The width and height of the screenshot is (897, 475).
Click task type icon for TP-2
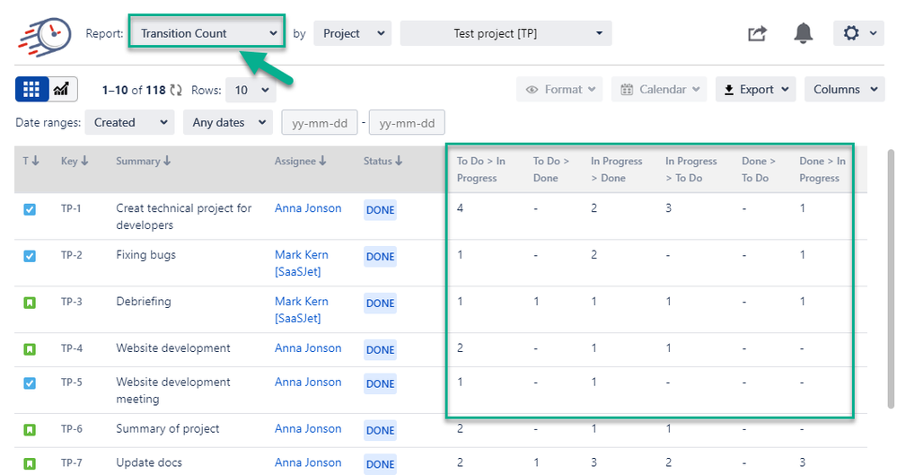pyautogui.click(x=30, y=256)
